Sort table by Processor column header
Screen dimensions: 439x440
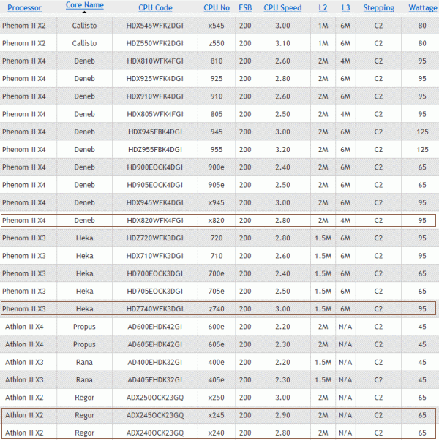(x=24, y=7)
